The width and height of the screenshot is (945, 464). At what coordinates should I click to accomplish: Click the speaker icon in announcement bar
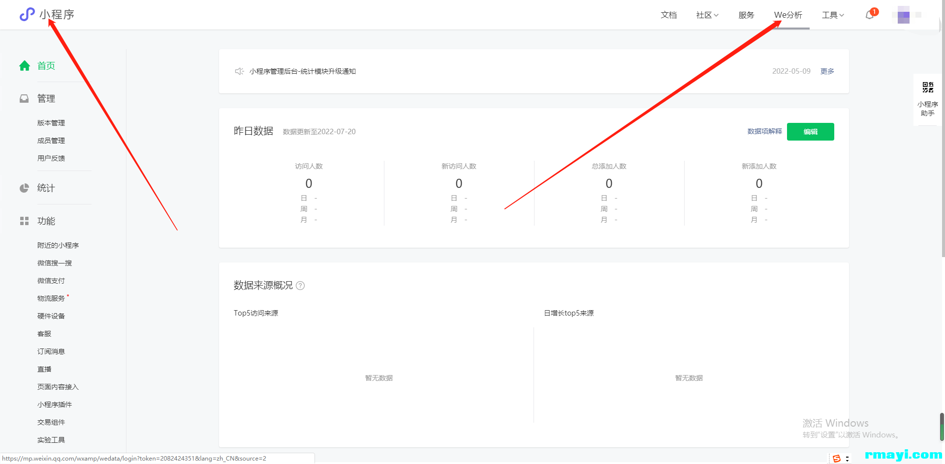[x=239, y=71]
